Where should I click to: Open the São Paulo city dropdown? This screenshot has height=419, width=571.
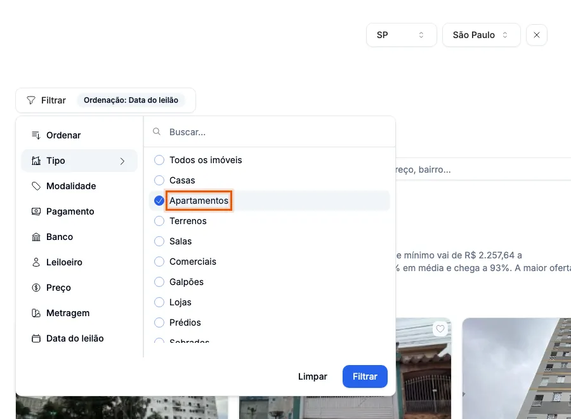coord(482,35)
